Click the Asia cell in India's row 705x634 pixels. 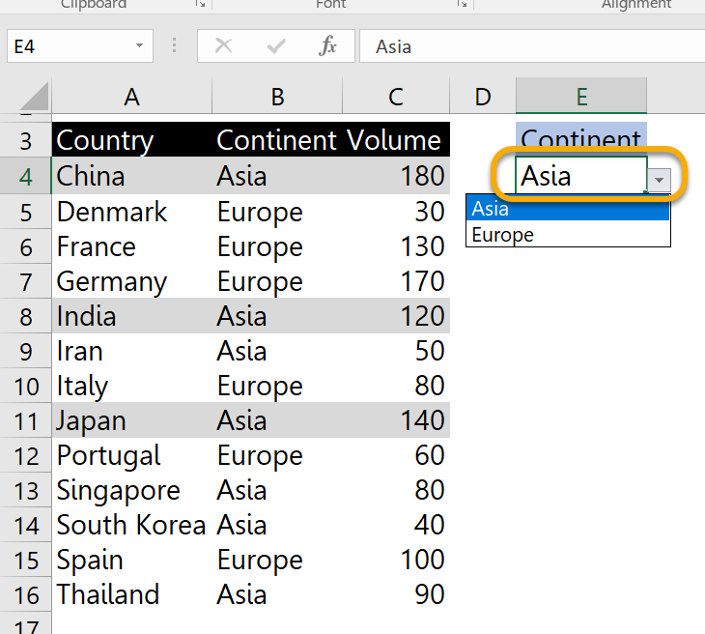[x=277, y=316]
